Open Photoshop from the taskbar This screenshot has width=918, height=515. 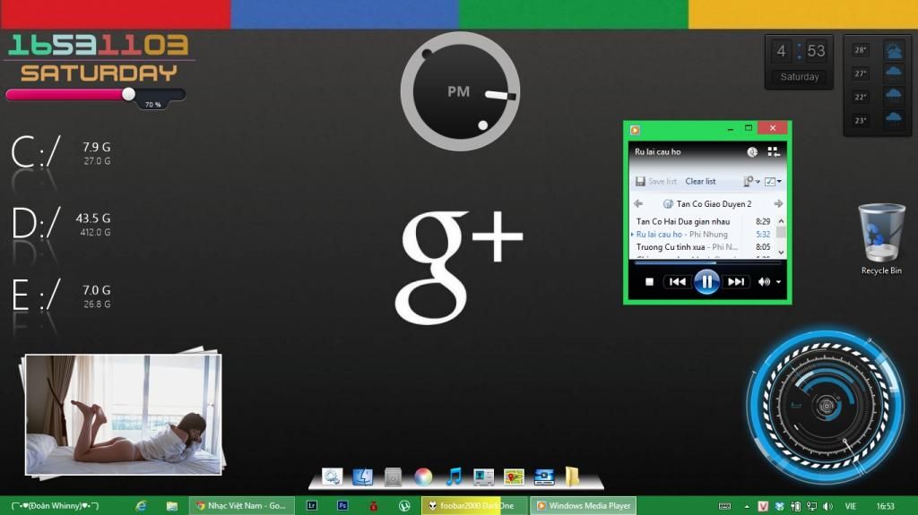point(342,506)
